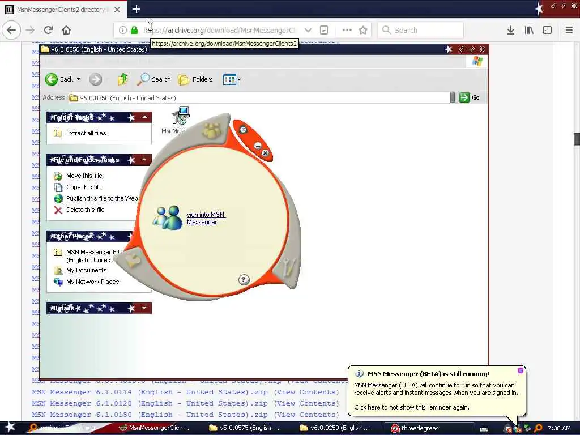Screen dimensions: 580x435
Task: Open Explorer Search pane
Action: [153, 79]
